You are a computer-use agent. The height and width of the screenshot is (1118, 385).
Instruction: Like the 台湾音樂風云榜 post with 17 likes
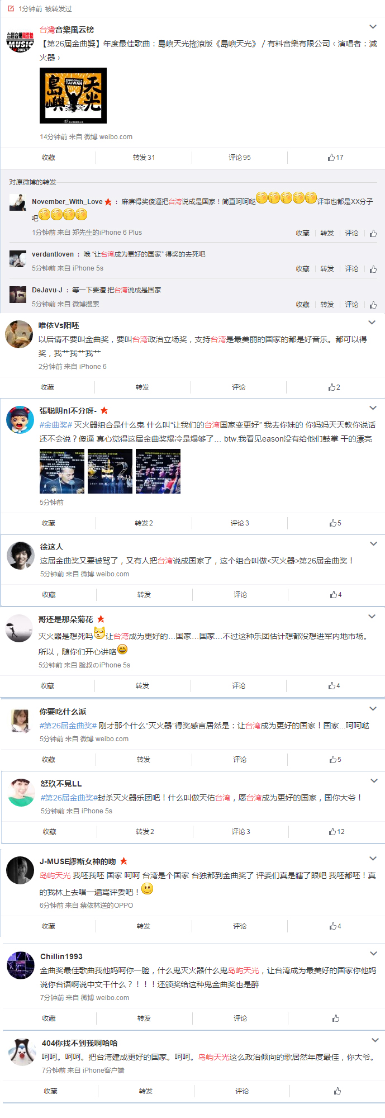336,158
